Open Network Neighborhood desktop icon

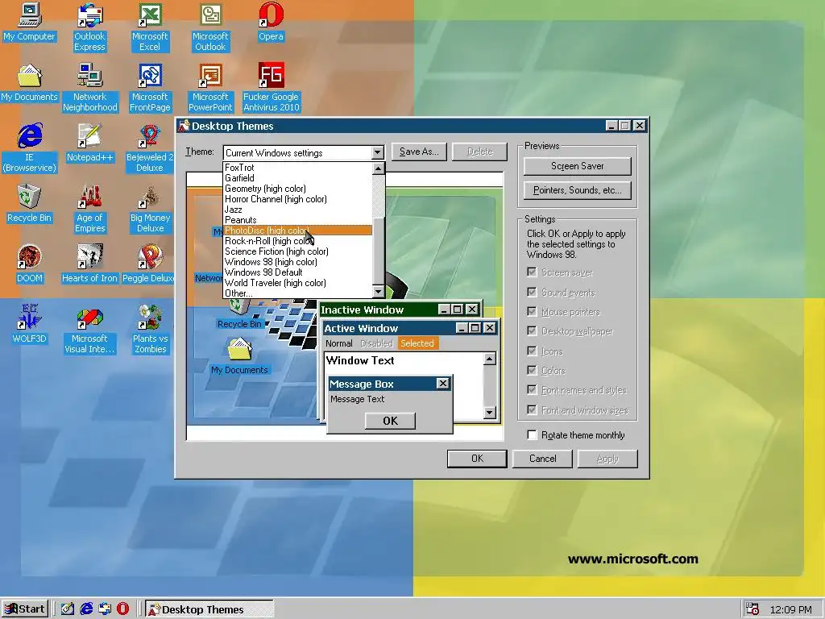click(90, 88)
